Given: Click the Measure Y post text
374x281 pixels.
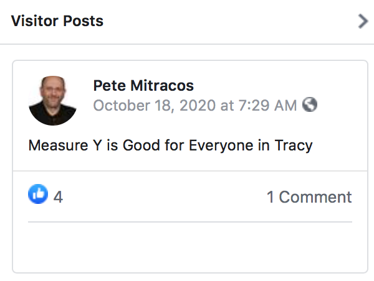Looking at the screenshot, I should [x=170, y=145].
